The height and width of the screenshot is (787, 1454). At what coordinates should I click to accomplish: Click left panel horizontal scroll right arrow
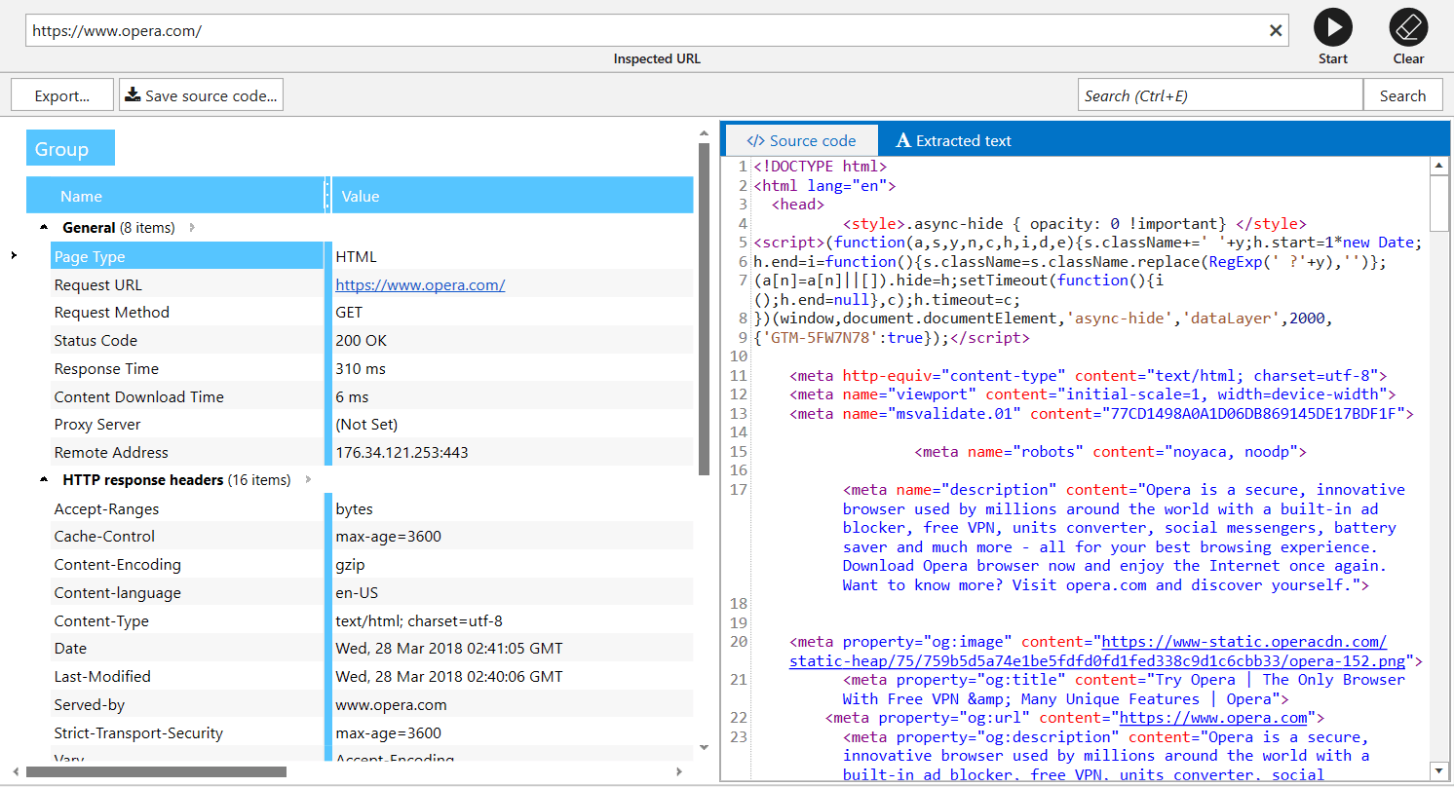coord(679,771)
